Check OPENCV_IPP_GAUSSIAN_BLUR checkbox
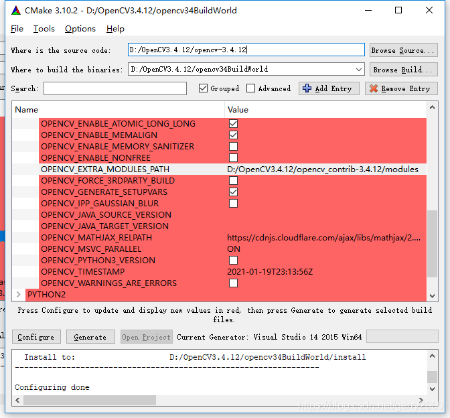 (x=233, y=203)
